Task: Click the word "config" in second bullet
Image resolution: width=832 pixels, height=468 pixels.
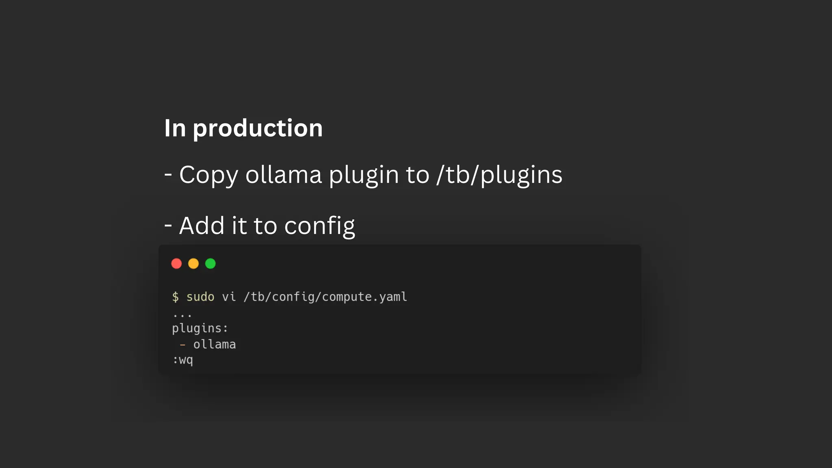Action: coord(319,226)
